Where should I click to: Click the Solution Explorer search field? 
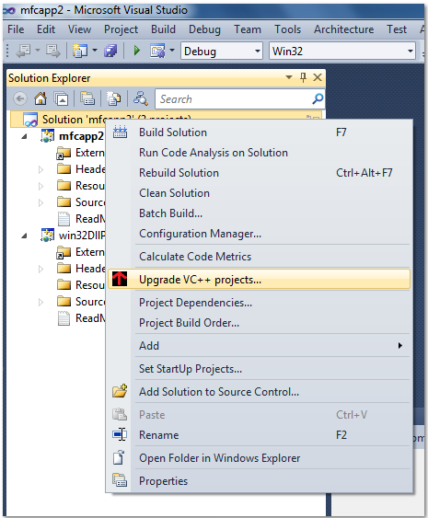pyautogui.click(x=234, y=98)
